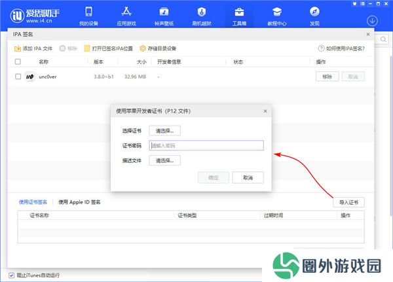This screenshot has height=282, width=393.
Task: Click the 移除 button in unc0ver row
Action: tap(327, 77)
